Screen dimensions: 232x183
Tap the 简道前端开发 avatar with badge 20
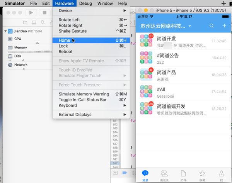[146, 108]
